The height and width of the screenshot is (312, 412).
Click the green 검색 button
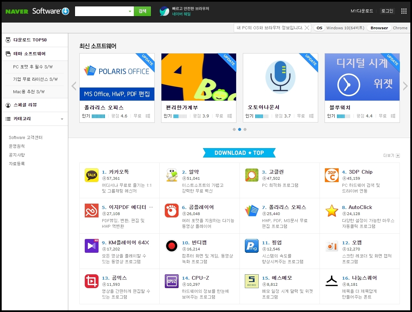pos(142,11)
